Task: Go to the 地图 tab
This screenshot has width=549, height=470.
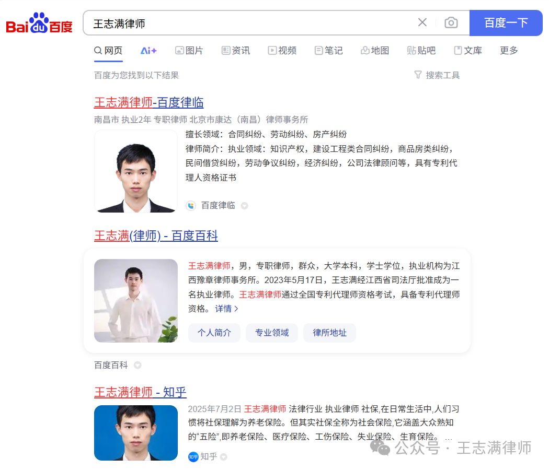Action: click(x=375, y=51)
